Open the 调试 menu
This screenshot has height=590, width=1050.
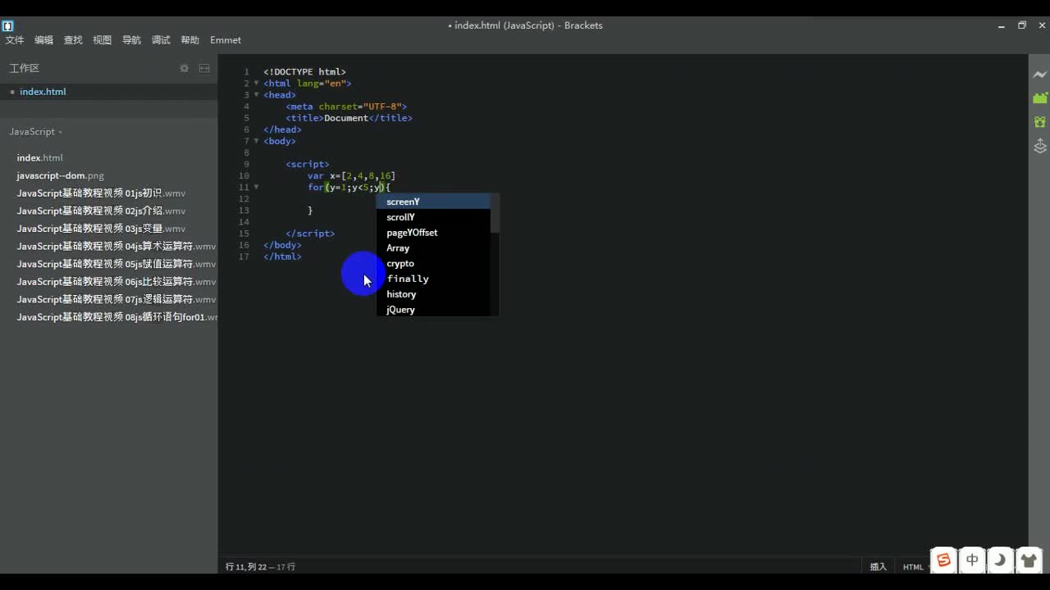pyautogui.click(x=160, y=39)
